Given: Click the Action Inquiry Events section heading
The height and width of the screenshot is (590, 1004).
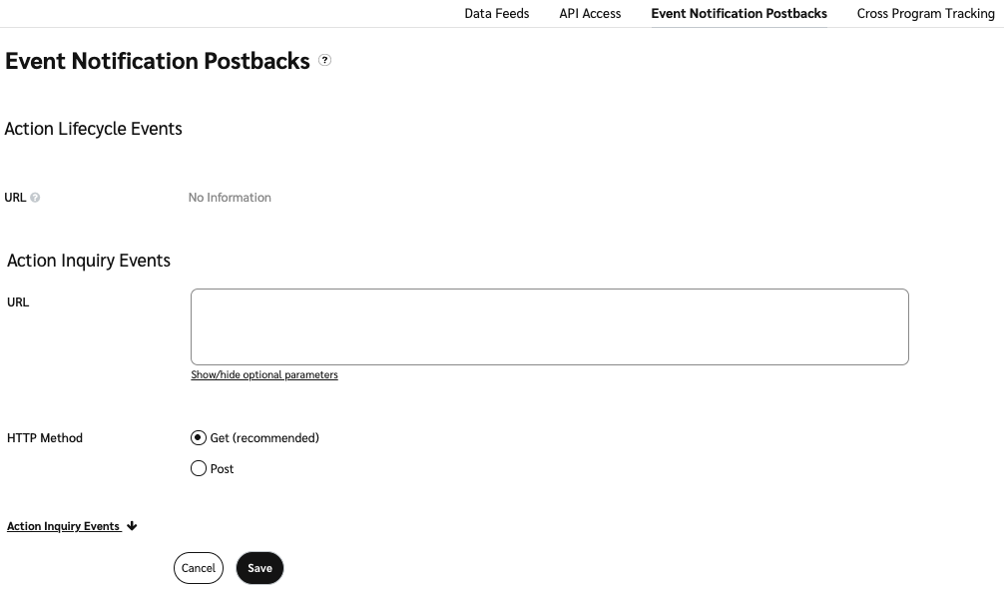Looking at the screenshot, I should tap(89, 261).
